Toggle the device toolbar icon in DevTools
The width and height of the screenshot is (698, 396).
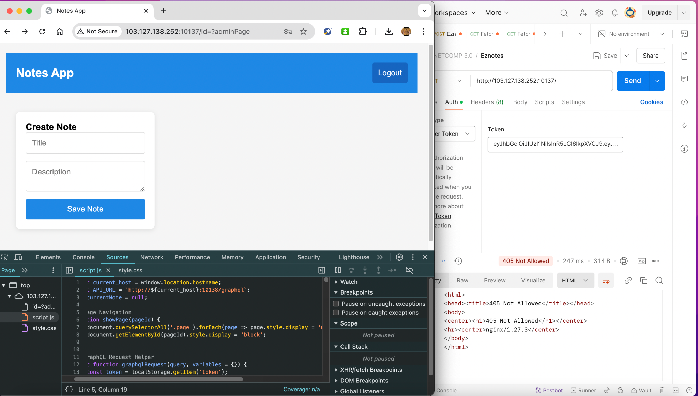18,257
